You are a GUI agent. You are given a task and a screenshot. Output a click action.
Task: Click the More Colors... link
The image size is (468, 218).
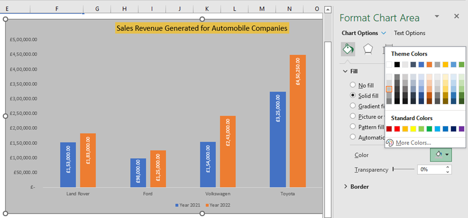413,143
